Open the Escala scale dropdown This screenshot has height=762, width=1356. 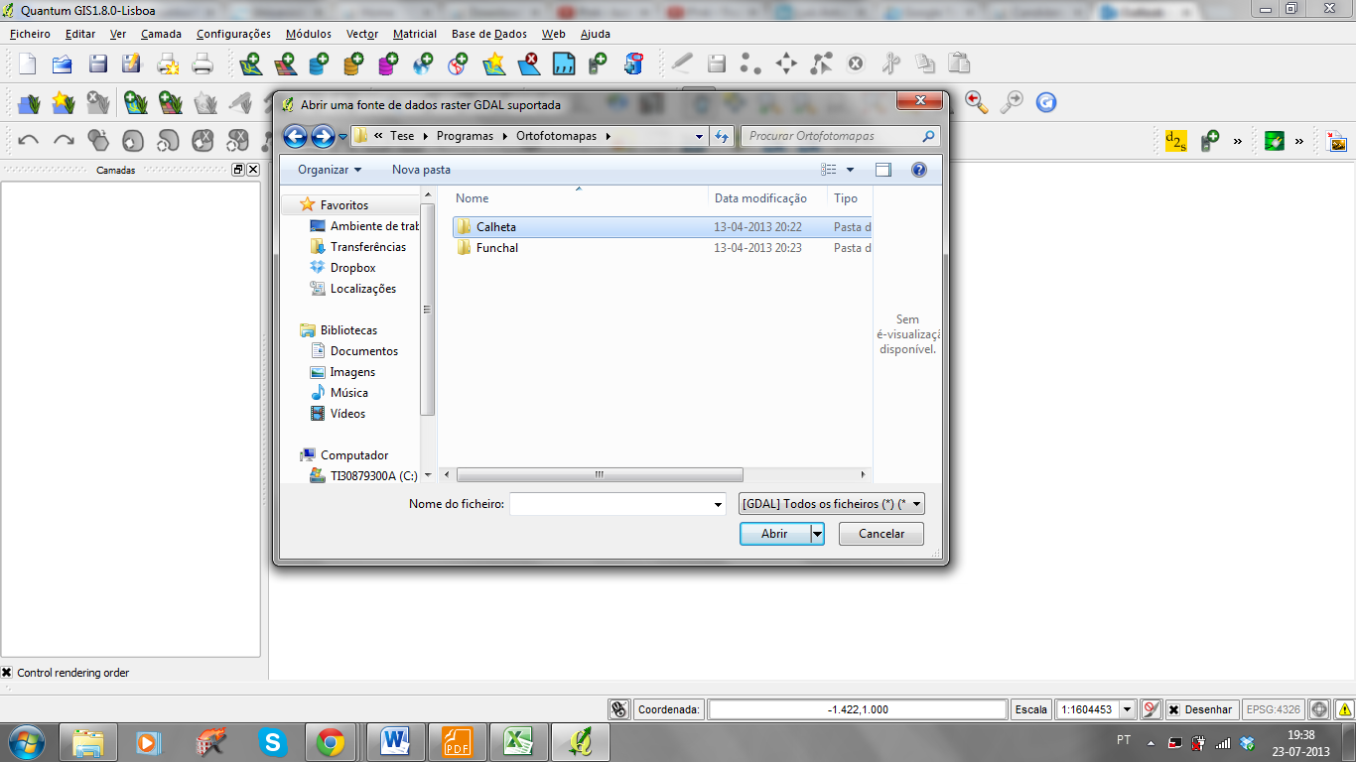tap(1127, 709)
